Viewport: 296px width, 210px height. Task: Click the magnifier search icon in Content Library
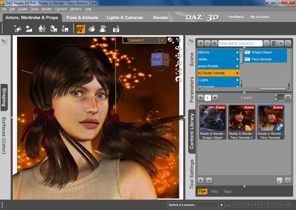288,43
